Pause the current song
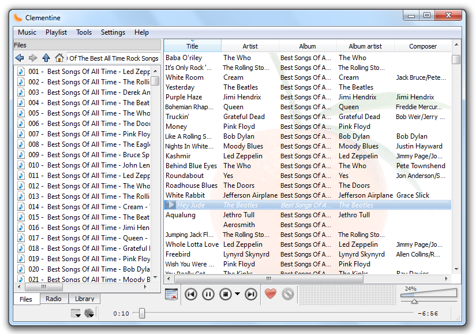This screenshot has width=476, height=334. 208,294
